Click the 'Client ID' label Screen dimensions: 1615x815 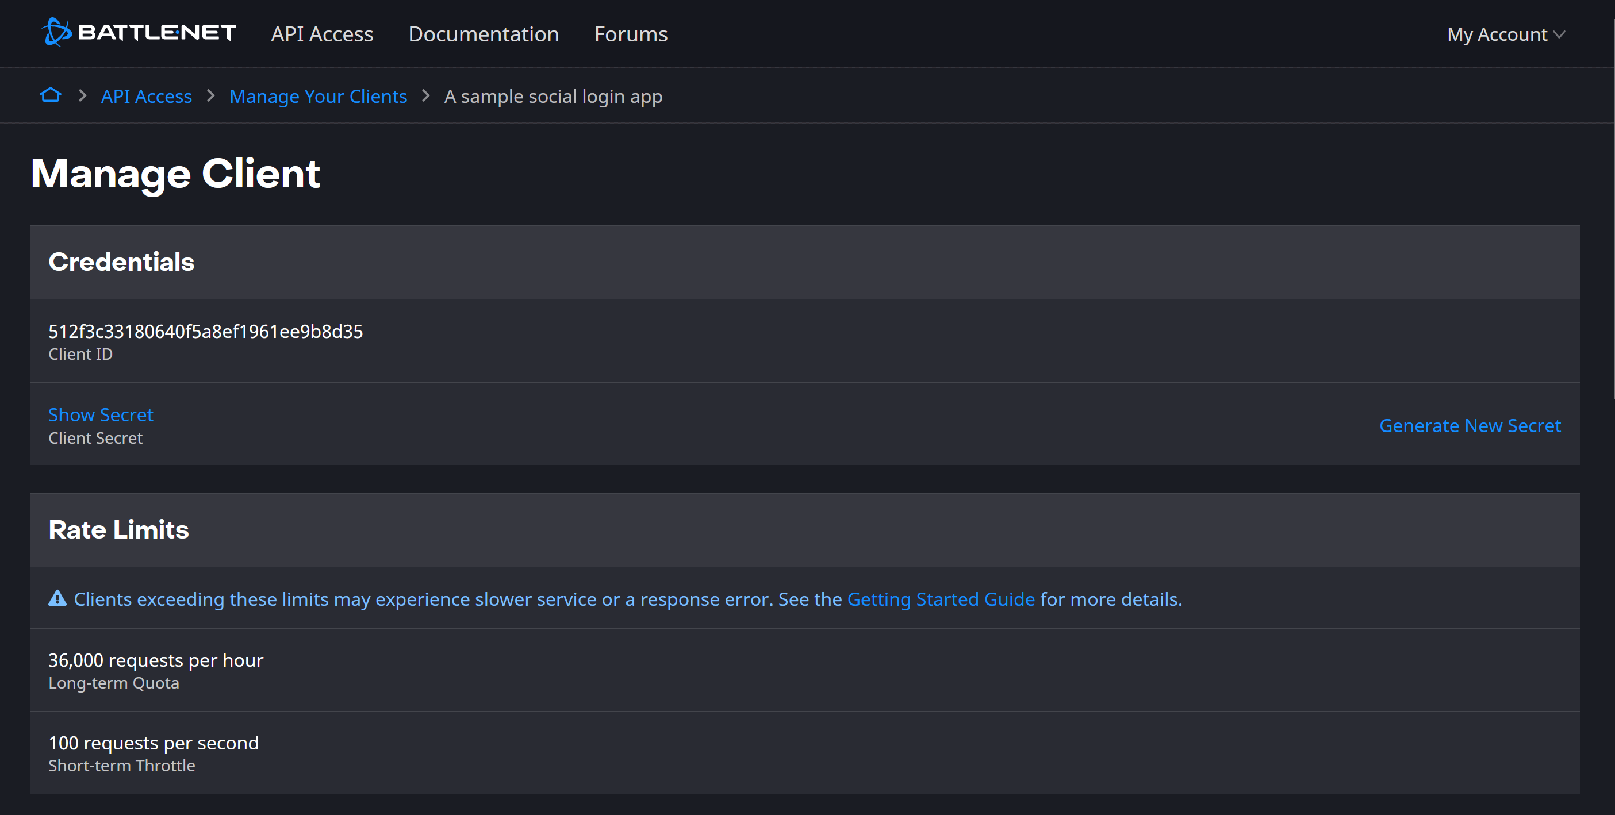[80, 354]
